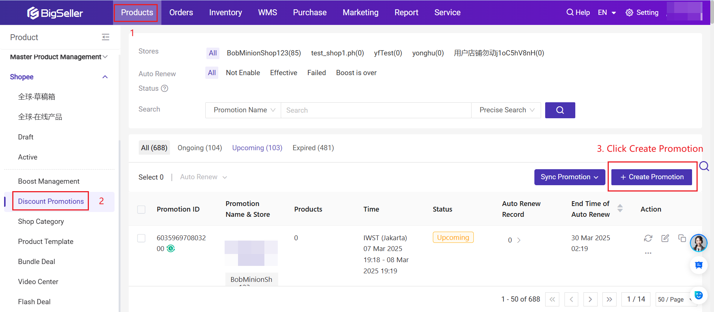Click the green auto-renew icon by Promotion ID
Screen dimensions: 714x312
tap(171, 248)
